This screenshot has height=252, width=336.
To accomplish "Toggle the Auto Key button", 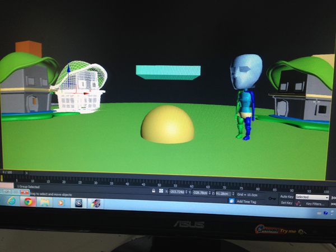I will point(287,197).
